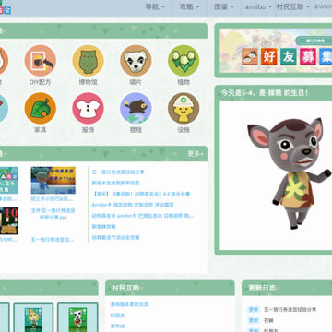Click the 娣雅 name in birthday header
The image size is (332, 332).
pyautogui.click(x=275, y=93)
